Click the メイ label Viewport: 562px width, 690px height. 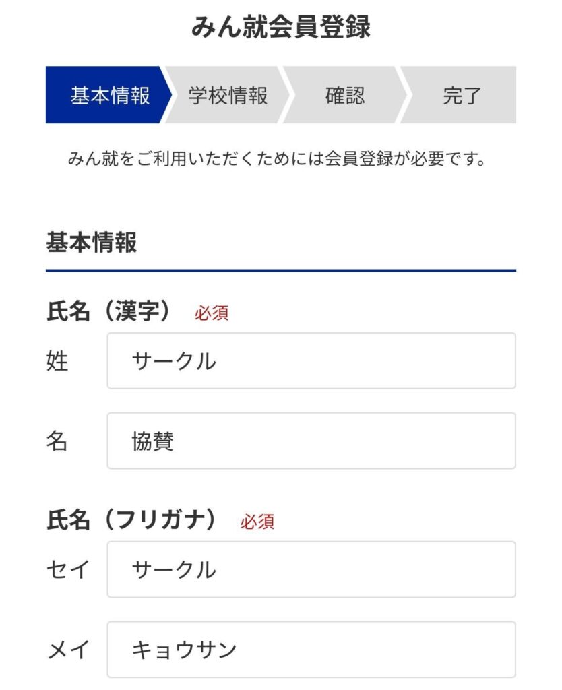coord(68,650)
